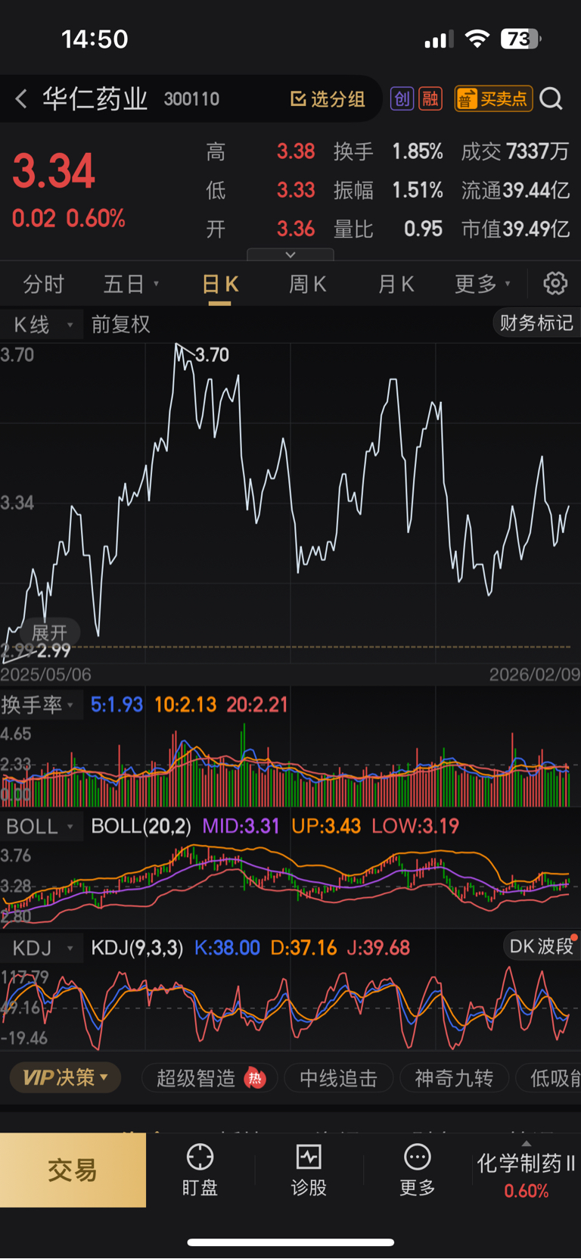The height and width of the screenshot is (1259, 581).
Task: Open the 更多 period dropdown
Action: tap(483, 284)
